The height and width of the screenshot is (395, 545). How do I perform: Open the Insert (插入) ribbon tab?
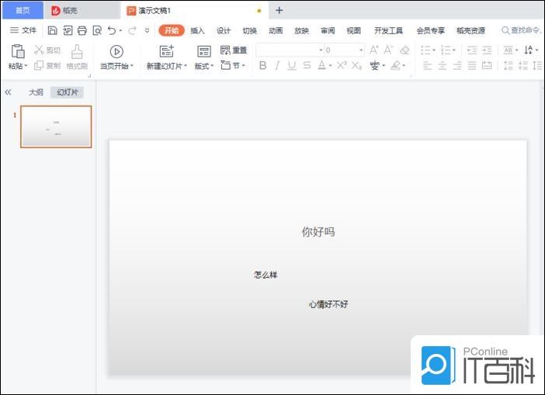coord(197,30)
